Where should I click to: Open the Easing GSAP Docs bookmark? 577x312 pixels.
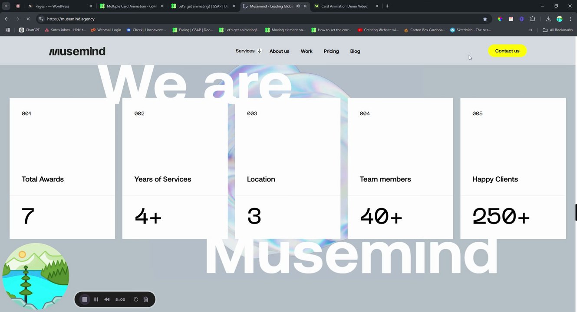(x=192, y=30)
